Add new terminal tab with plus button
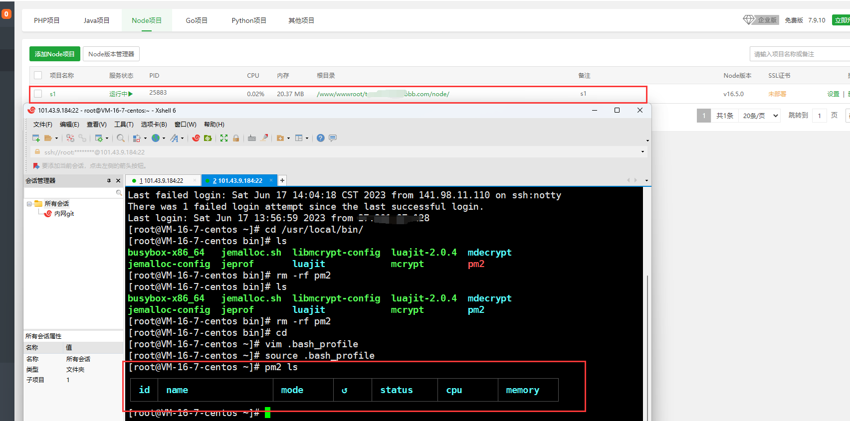 282,180
